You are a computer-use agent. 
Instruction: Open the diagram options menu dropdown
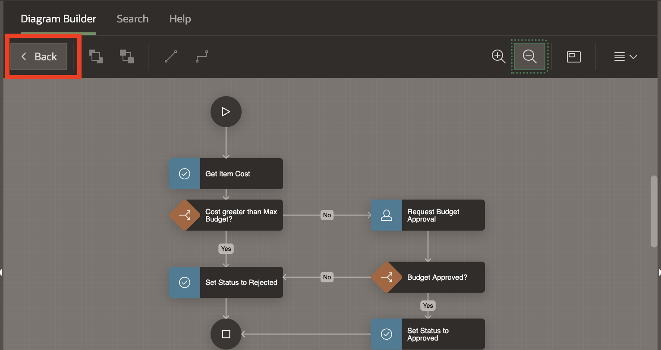coord(625,56)
